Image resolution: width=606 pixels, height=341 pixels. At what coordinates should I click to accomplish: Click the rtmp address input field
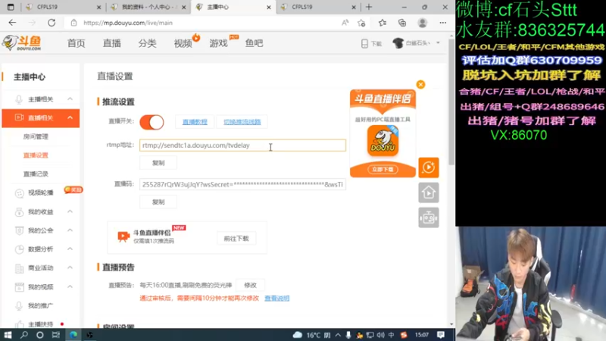click(242, 145)
